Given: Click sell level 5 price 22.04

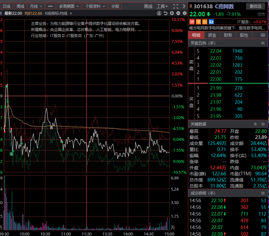Looking at the screenshot, I should [x=216, y=51].
